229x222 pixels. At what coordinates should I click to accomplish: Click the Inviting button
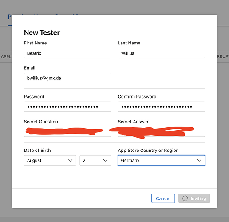click(x=194, y=198)
